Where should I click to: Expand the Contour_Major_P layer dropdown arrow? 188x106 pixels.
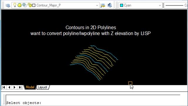pyautogui.click(x=97, y=5)
